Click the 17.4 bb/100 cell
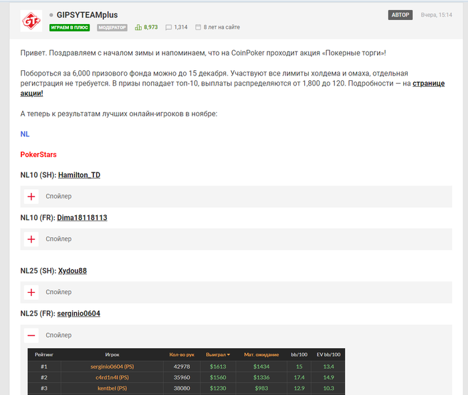Screen dimensions: 468x395 [x=299, y=378]
